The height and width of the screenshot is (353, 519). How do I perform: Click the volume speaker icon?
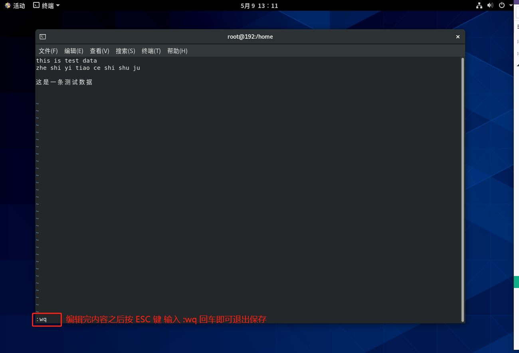tap(490, 6)
